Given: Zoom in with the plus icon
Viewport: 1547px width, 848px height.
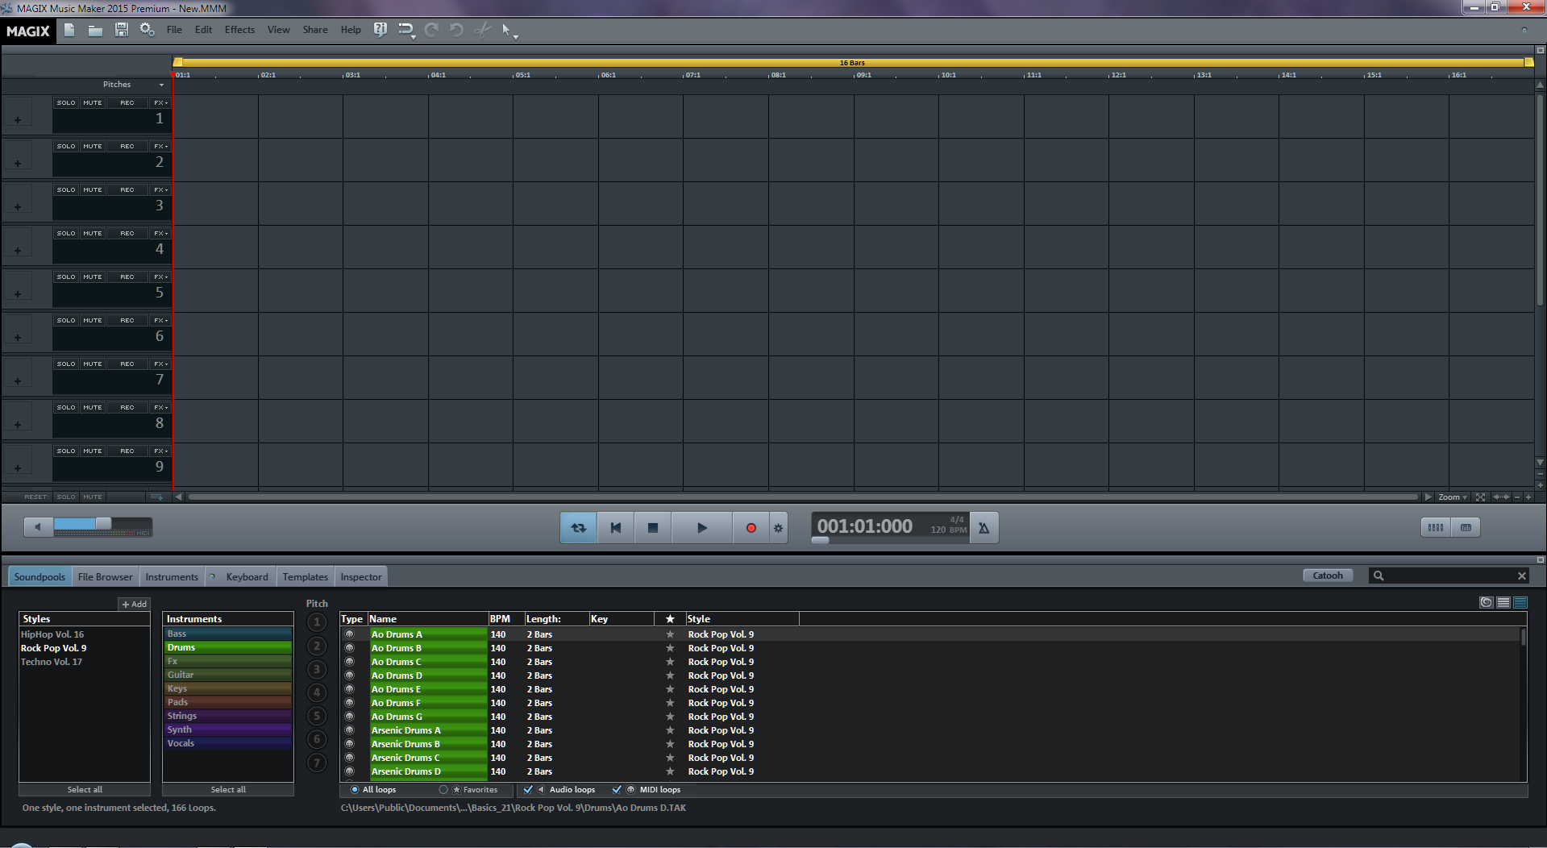Looking at the screenshot, I should point(1528,497).
